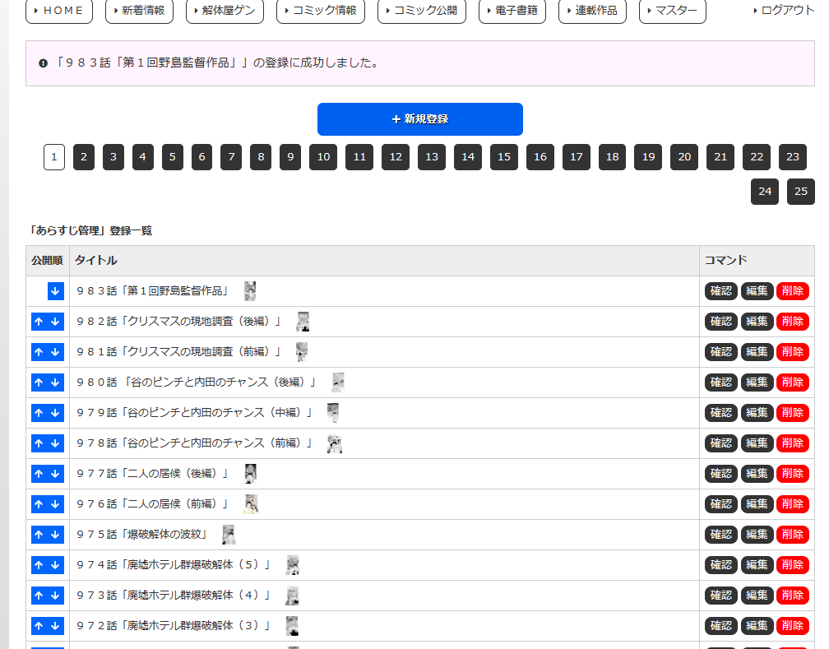Open 電子書籍 menu
Image resolution: width=829 pixels, height=649 pixels.
pos(512,11)
